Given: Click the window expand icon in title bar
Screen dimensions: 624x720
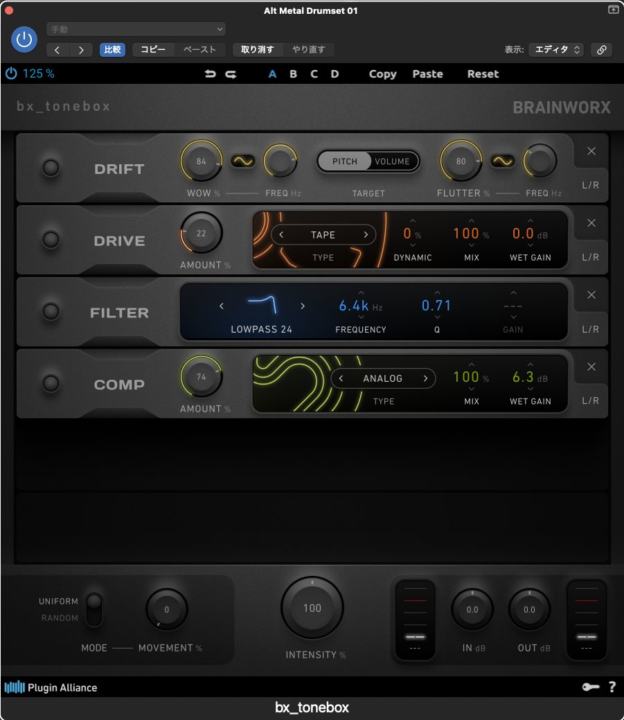Looking at the screenshot, I should [614, 10].
